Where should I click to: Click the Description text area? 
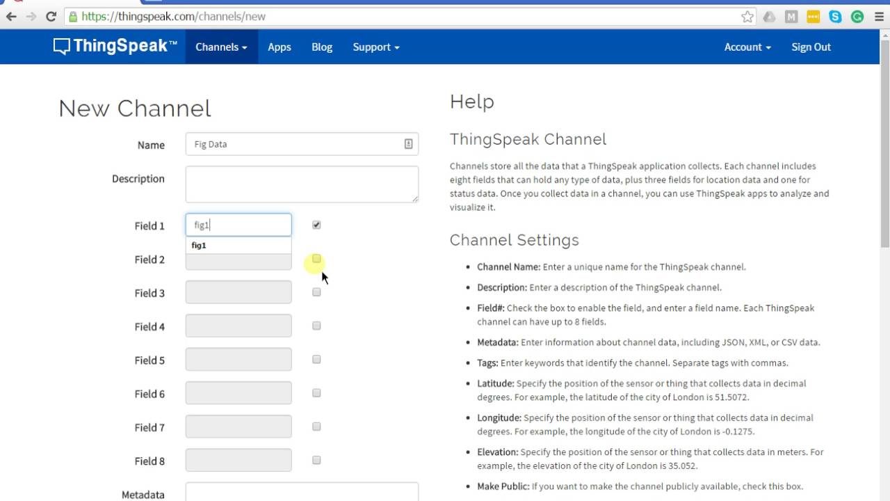(x=302, y=184)
